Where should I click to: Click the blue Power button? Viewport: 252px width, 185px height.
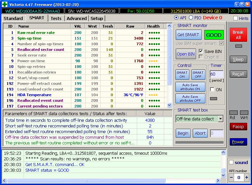tap(238, 142)
